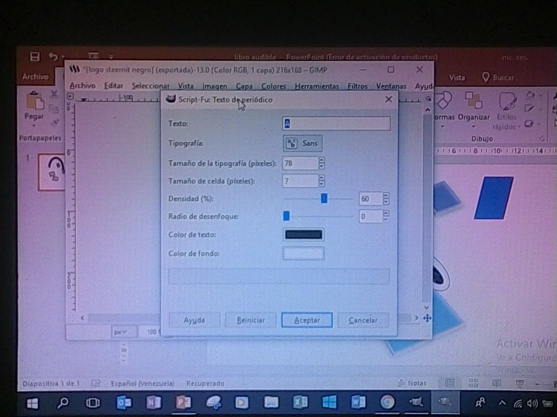The image size is (557, 417).
Task: Click the PowerPoint Save icon
Action: [34, 56]
